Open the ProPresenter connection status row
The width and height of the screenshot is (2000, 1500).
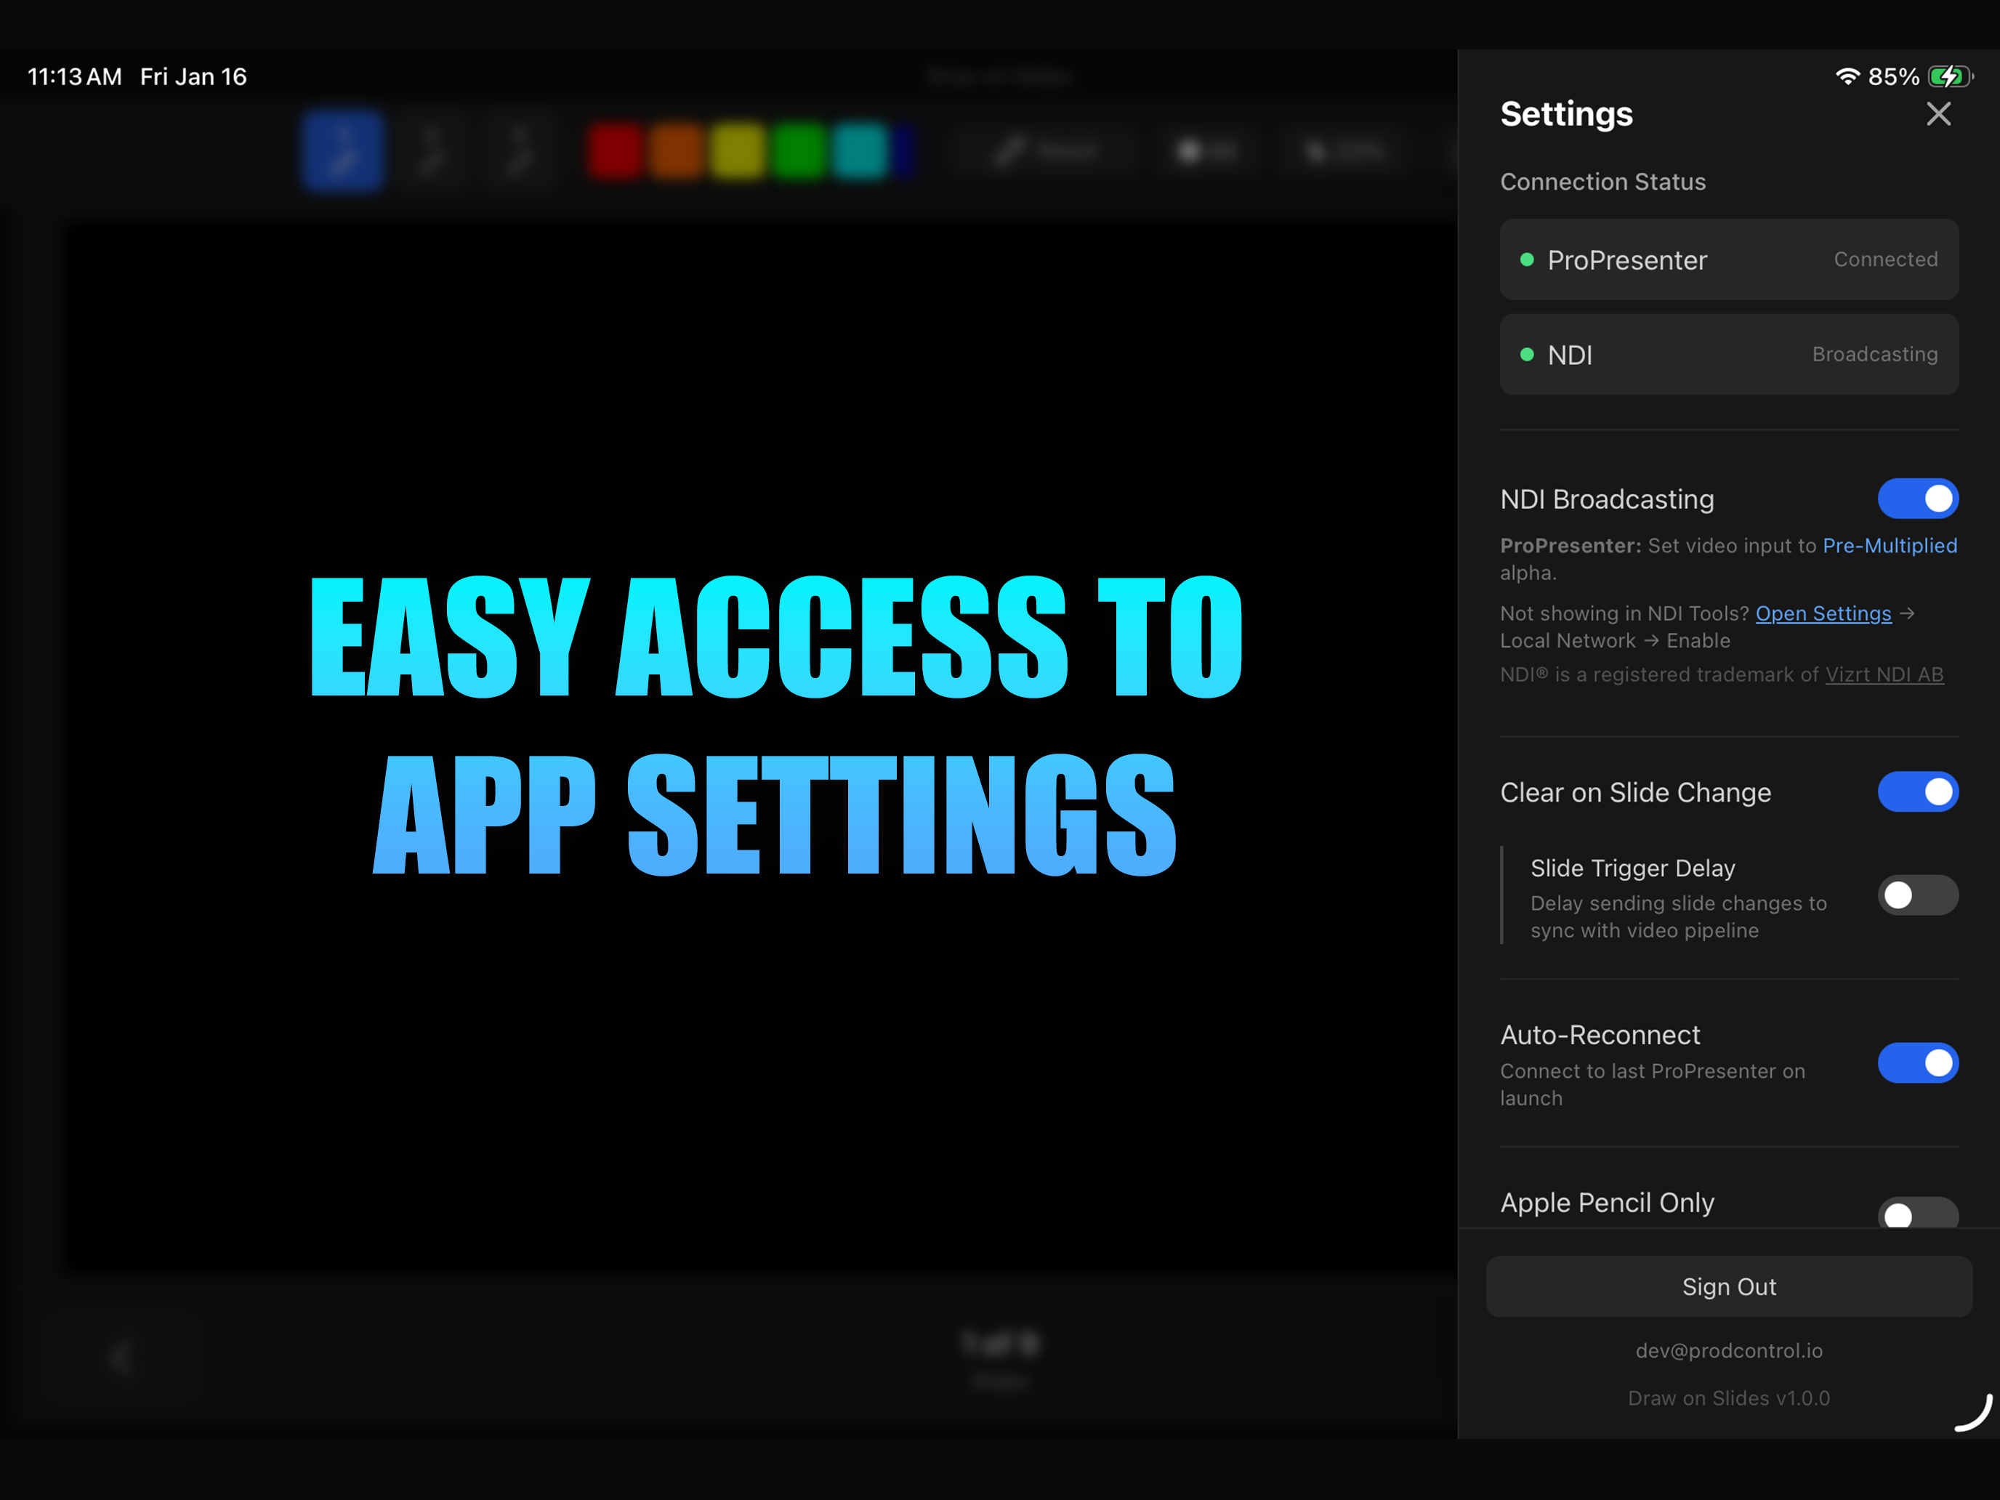[x=1729, y=259]
